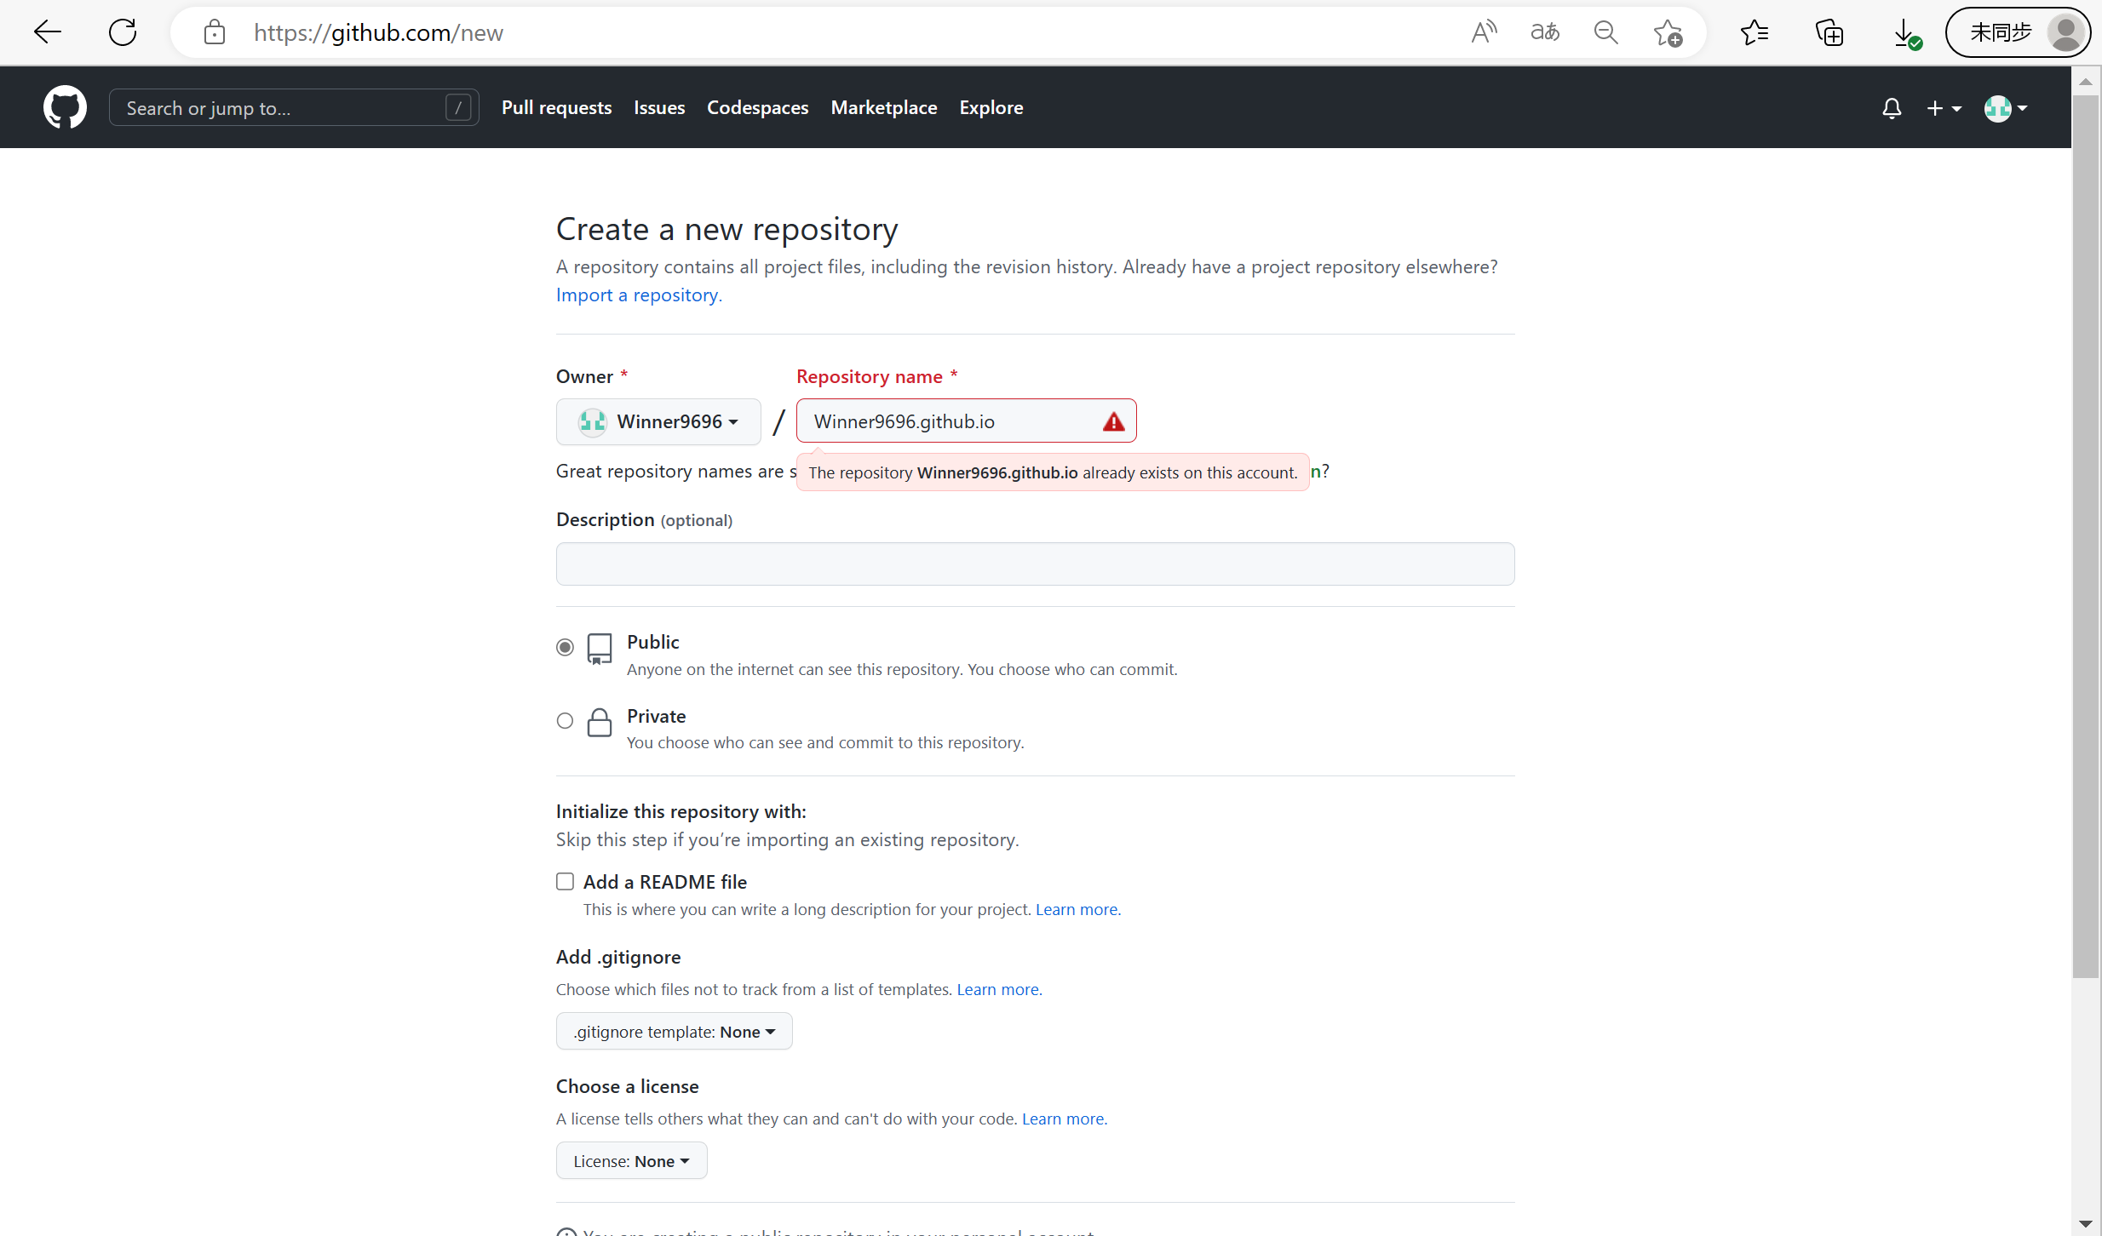
Task: Click the read aloud icon in address bar
Action: pyautogui.click(x=1483, y=32)
